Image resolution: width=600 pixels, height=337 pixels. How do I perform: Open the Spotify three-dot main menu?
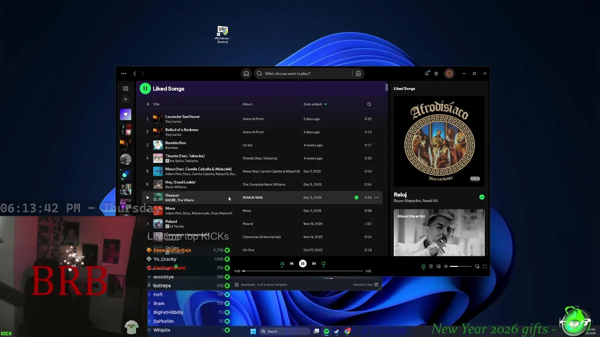click(x=124, y=73)
